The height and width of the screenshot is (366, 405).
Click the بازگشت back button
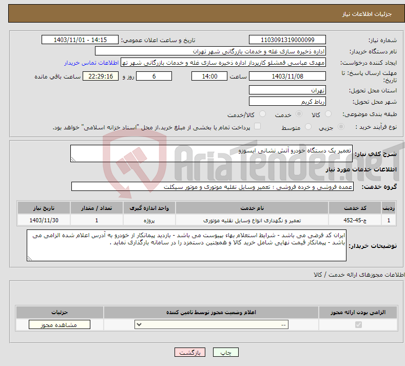click(190, 352)
